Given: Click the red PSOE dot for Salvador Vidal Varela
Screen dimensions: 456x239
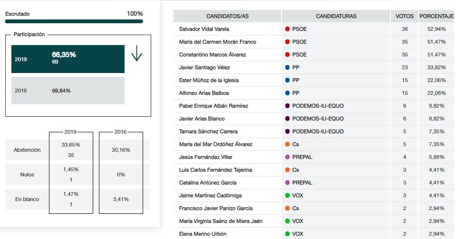Looking at the screenshot, I should 287,29.
